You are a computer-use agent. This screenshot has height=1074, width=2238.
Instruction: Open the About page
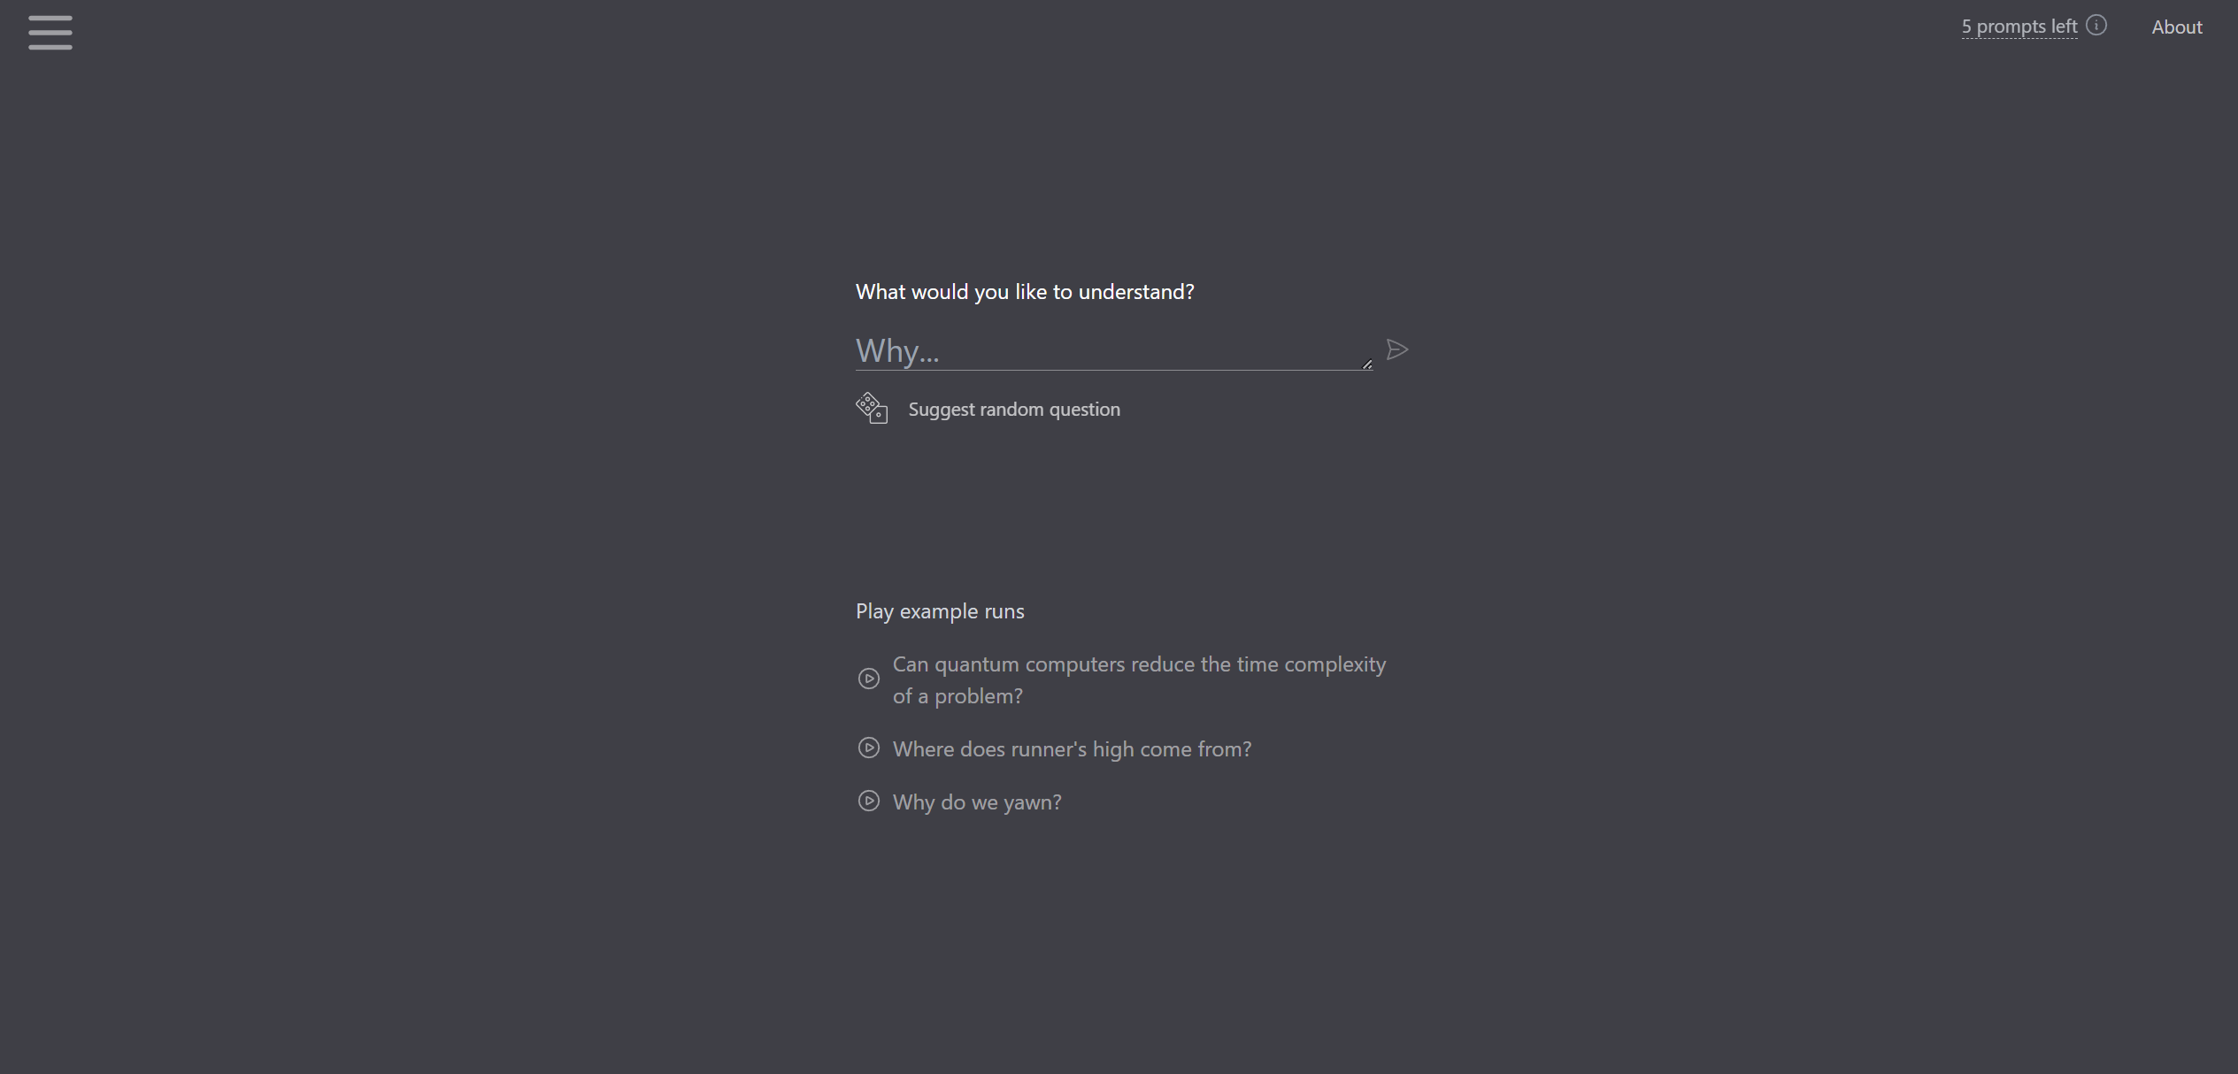tap(2177, 27)
